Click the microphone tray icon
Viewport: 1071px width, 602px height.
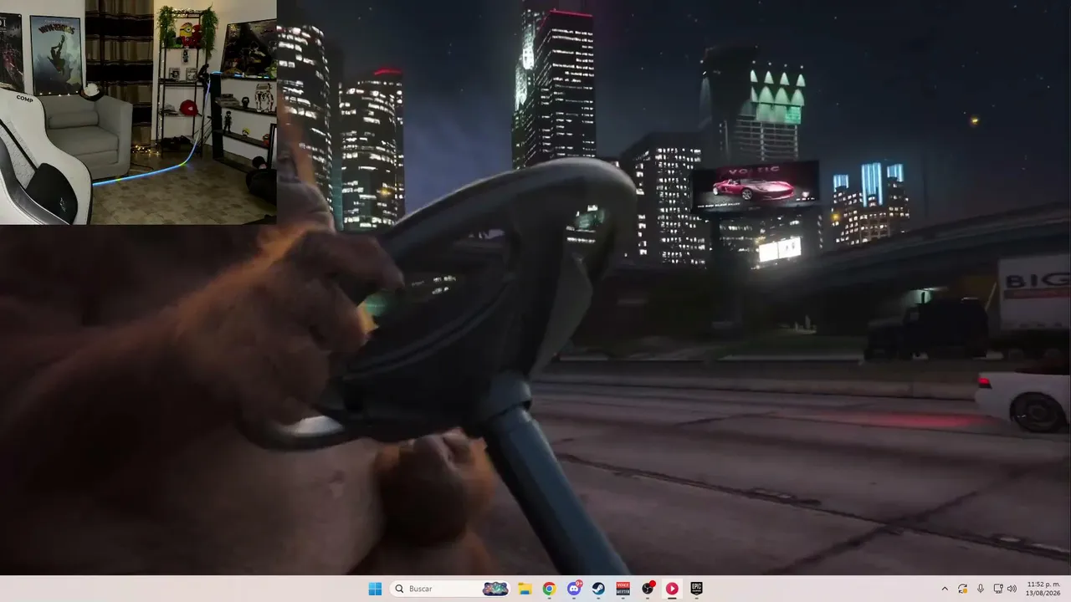pos(981,589)
